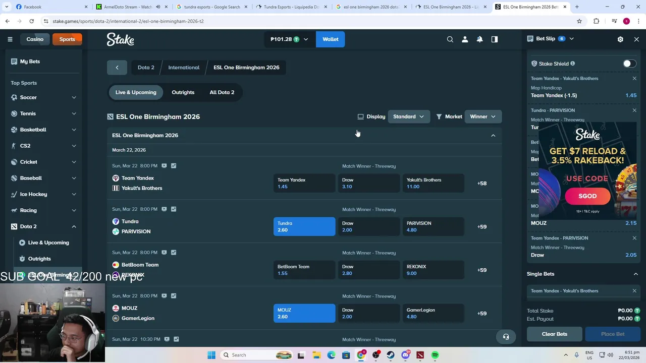
Task: Open bet slip settings gear
Action: tap(620, 39)
